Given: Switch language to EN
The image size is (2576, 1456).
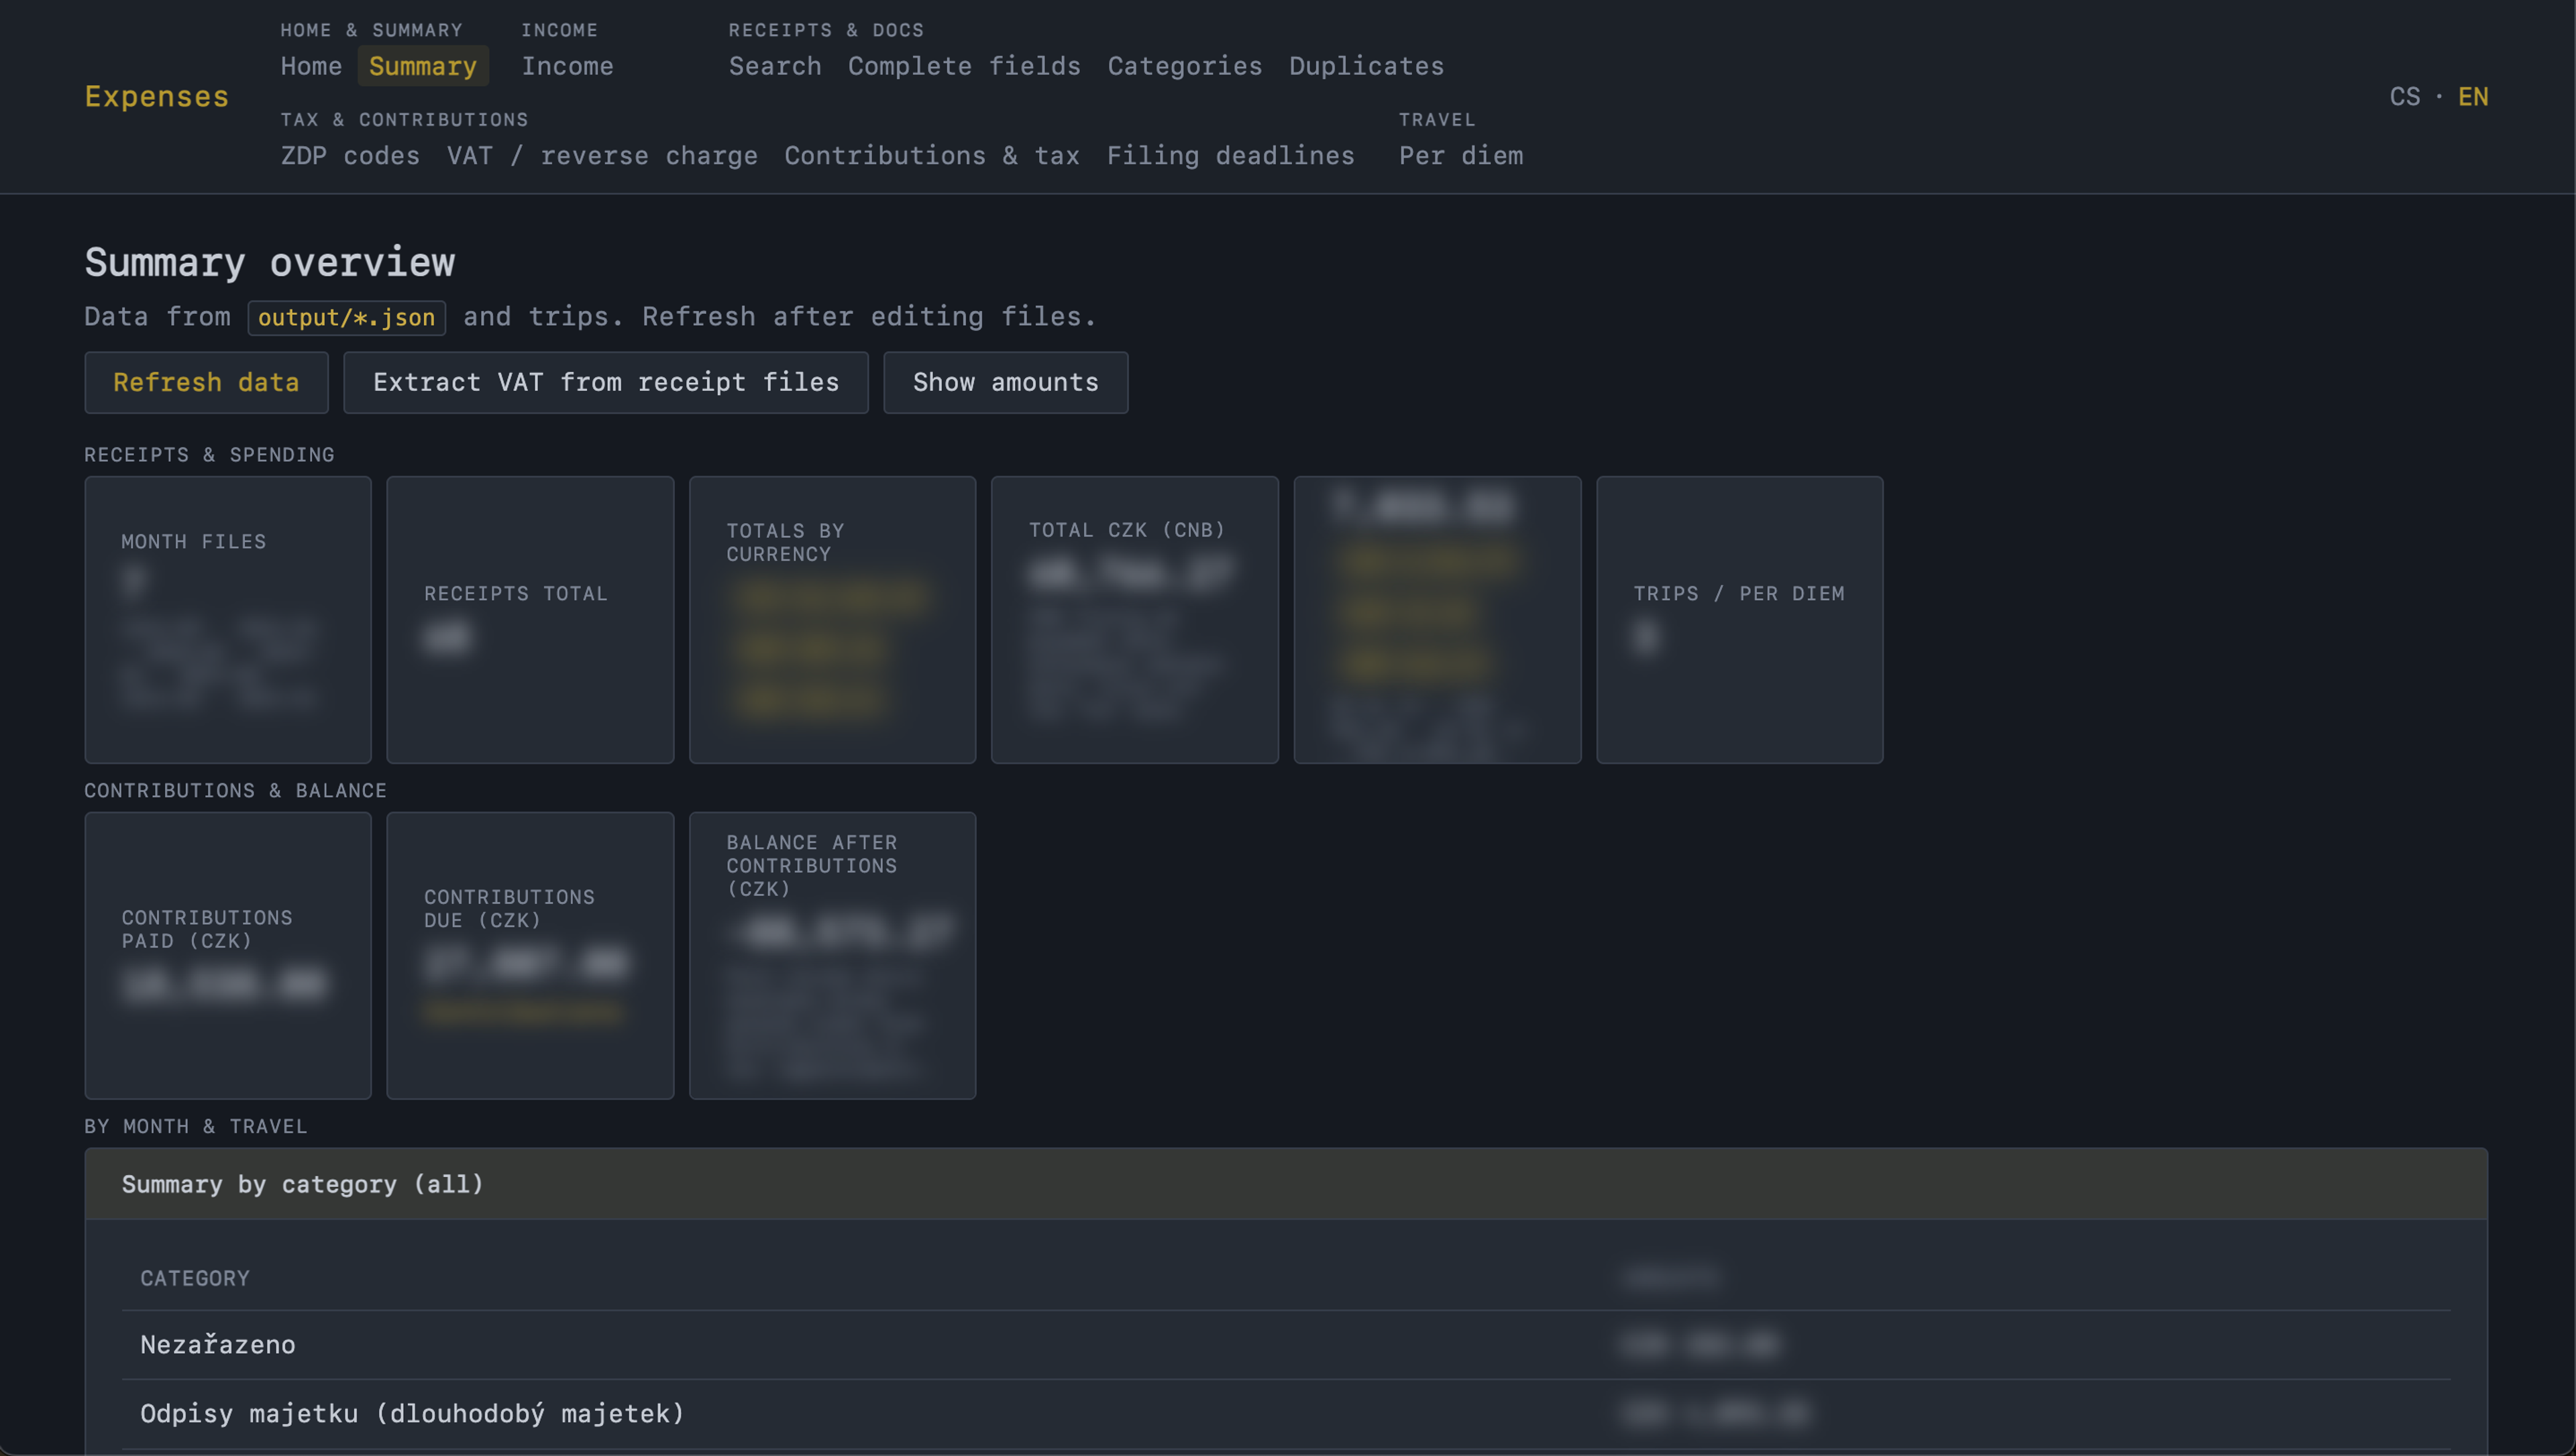Looking at the screenshot, I should point(2473,97).
